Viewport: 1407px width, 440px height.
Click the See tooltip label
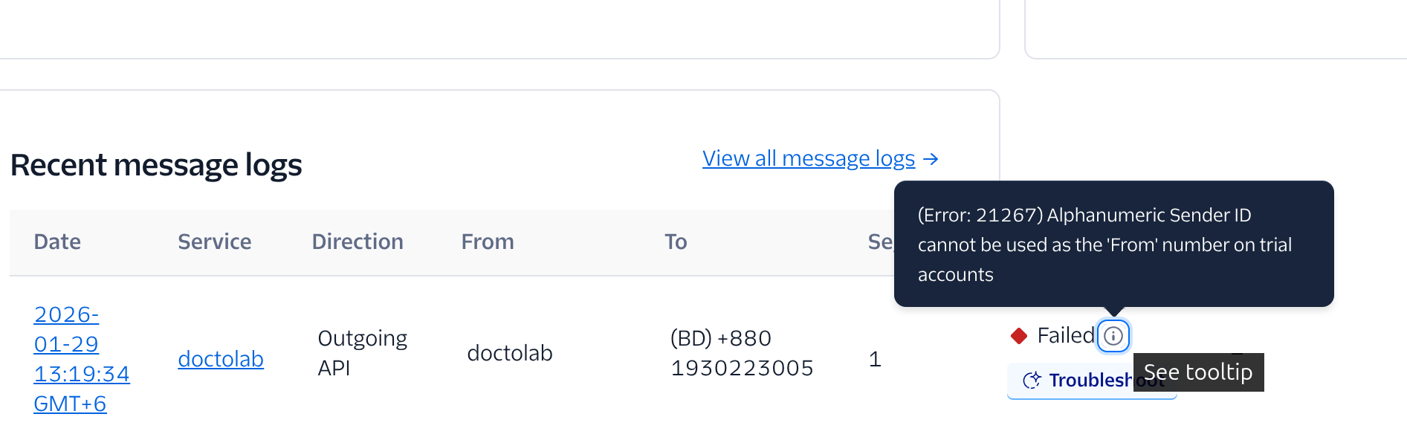click(1198, 372)
